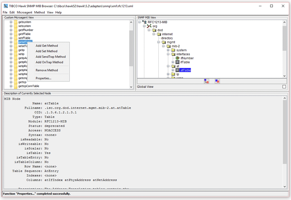The width and height of the screenshot is (291, 200).
Task: Click the right view button below MIB tree
Action: click(x=217, y=81)
